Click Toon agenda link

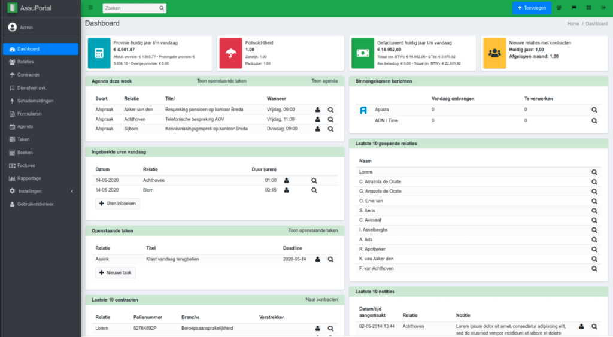[x=324, y=81]
